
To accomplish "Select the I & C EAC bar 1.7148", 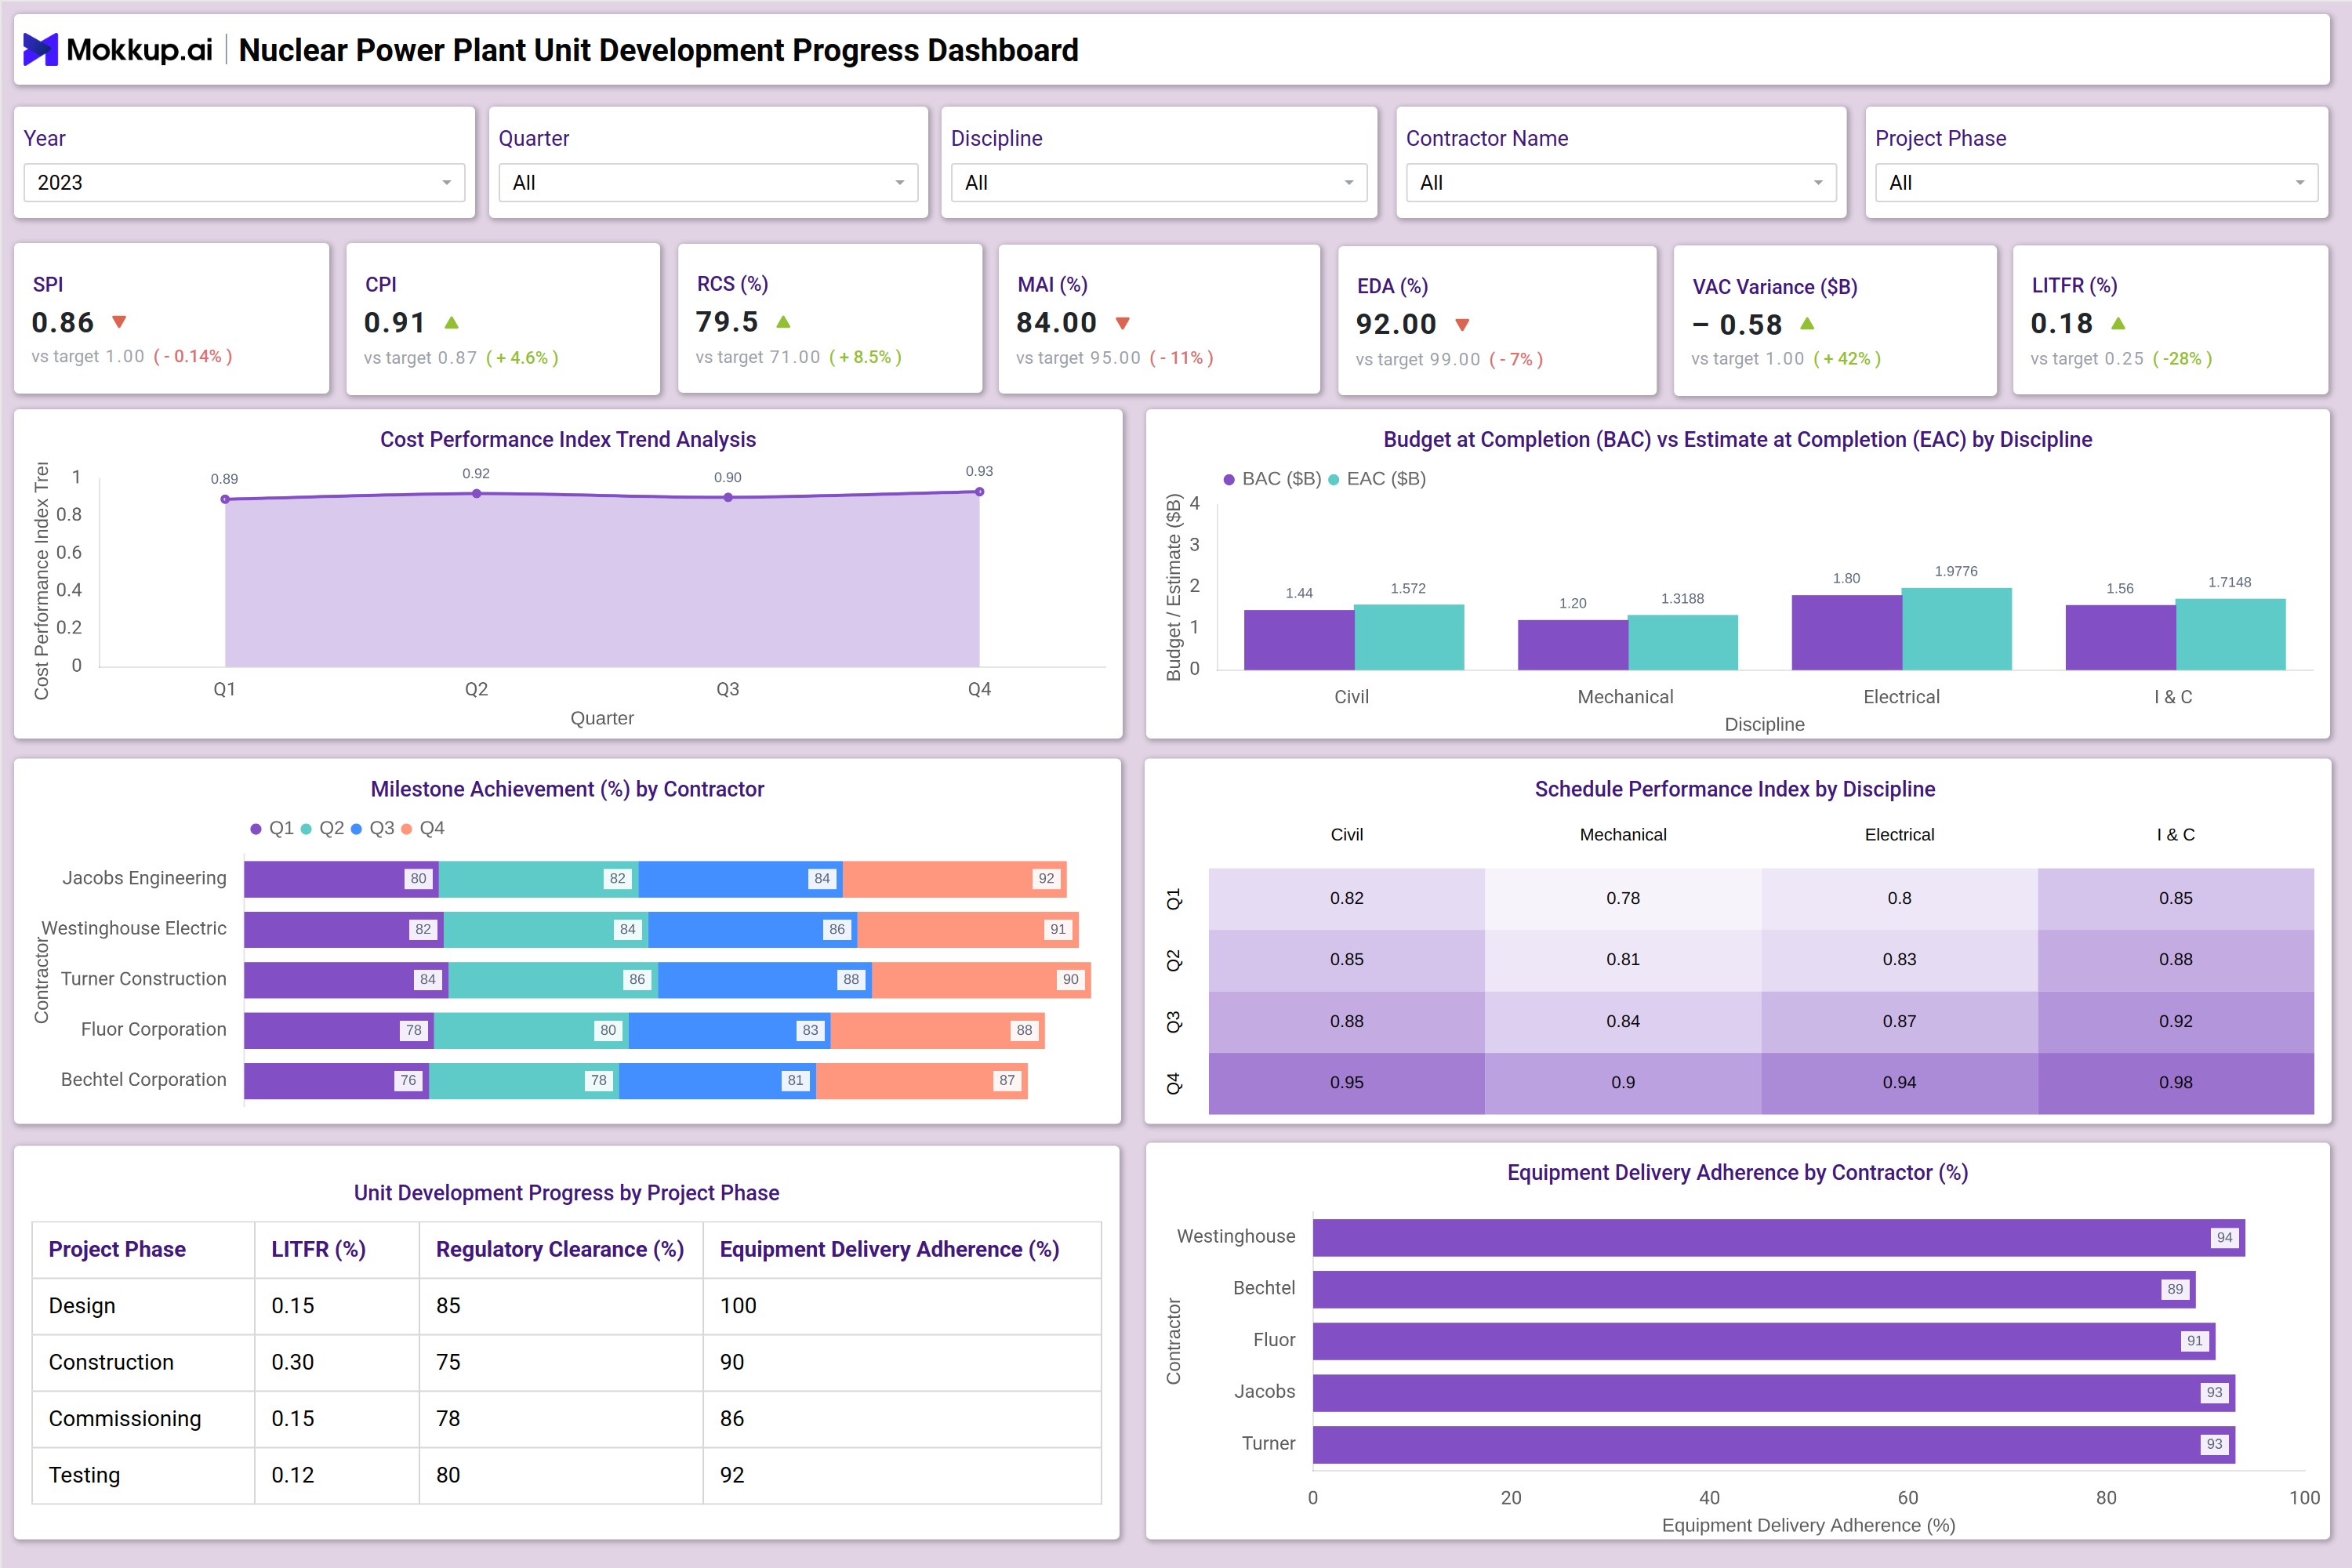I will click(x=2231, y=634).
